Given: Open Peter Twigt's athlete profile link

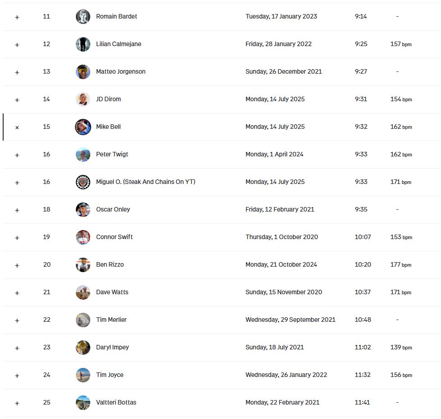Looking at the screenshot, I should tap(112, 154).
